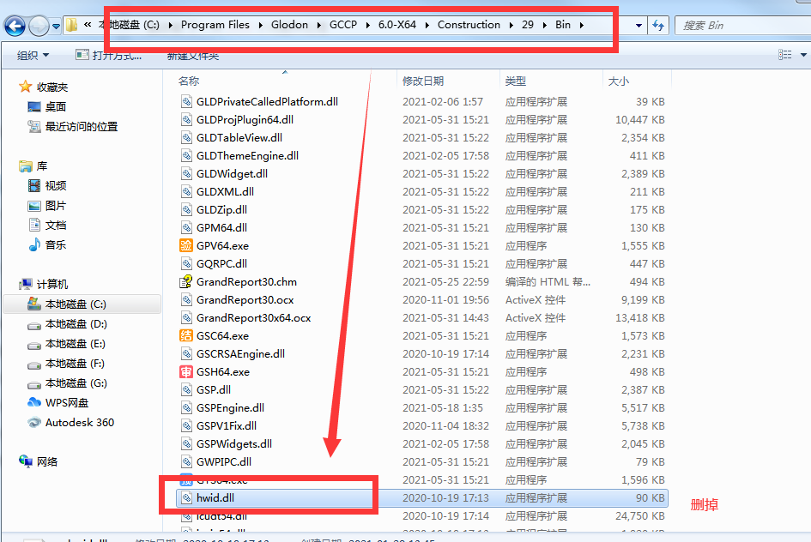The height and width of the screenshot is (542, 811).
Task: Open recent locations dropdown arrow
Action: [x=56, y=26]
